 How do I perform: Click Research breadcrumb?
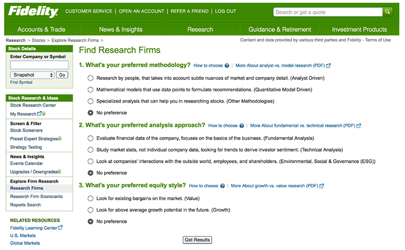pyautogui.click(x=16, y=40)
